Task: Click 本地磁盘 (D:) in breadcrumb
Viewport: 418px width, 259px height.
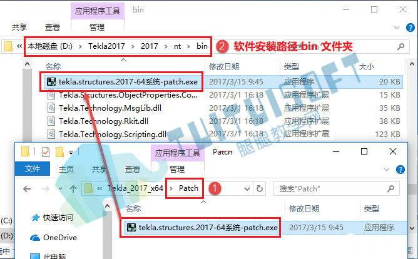Action: click(x=50, y=46)
